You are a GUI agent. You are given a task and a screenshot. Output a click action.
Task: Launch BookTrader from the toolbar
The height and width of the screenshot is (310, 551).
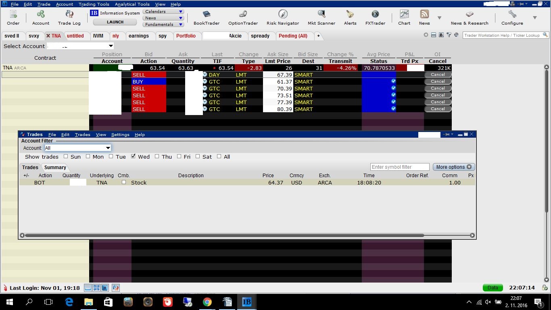click(x=207, y=17)
